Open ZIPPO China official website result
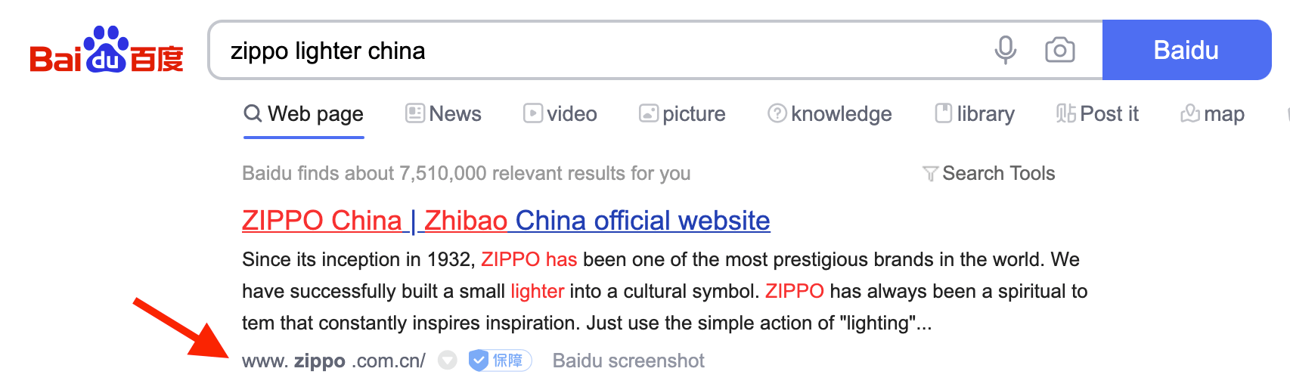This screenshot has width=1290, height=390. pos(506,220)
